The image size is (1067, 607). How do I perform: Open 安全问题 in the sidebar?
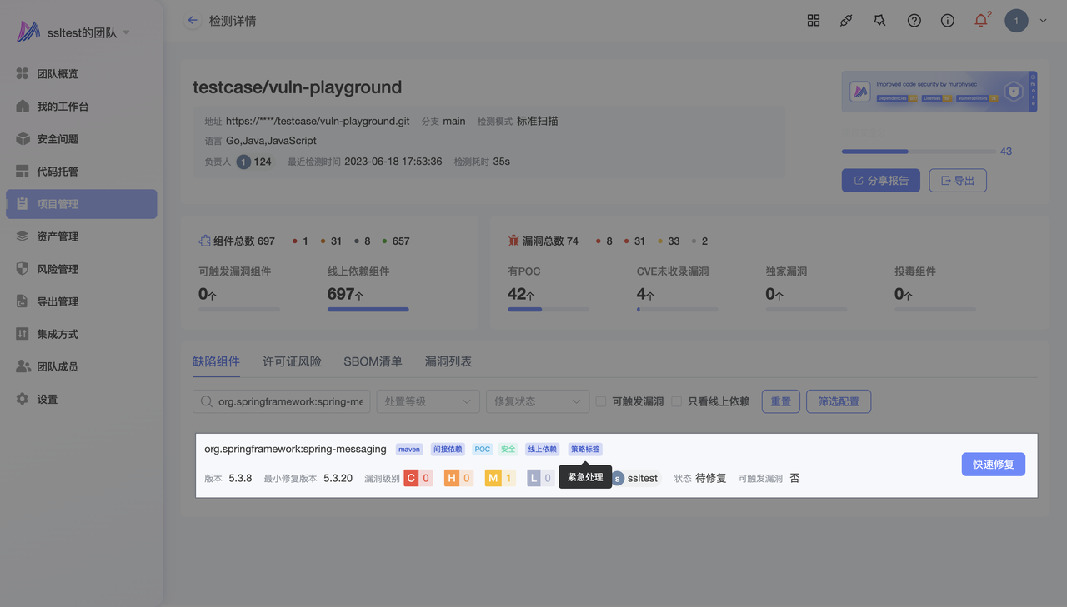coord(57,139)
